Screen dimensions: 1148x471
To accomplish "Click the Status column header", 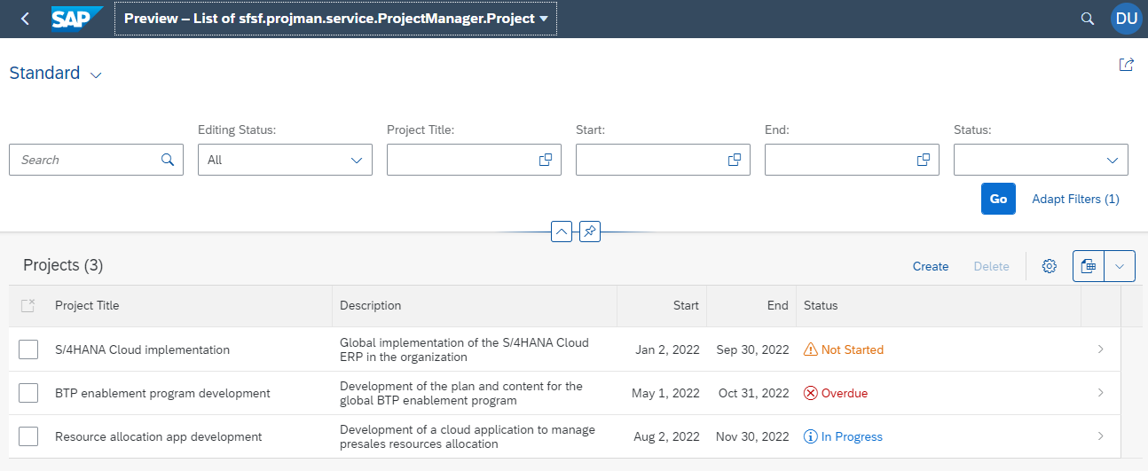I will coord(939,305).
